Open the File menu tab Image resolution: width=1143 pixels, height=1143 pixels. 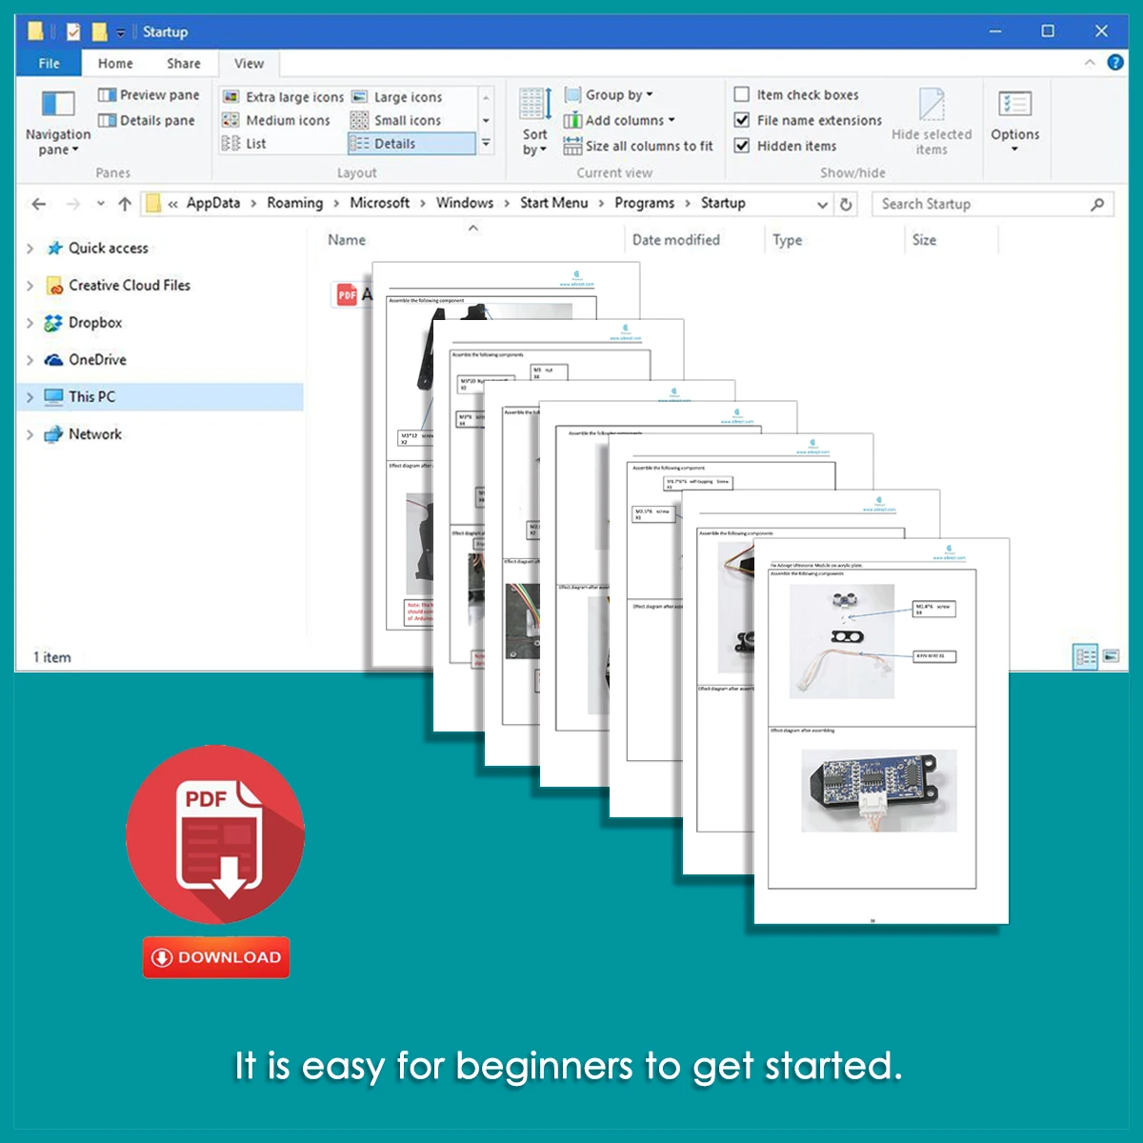[x=50, y=64]
